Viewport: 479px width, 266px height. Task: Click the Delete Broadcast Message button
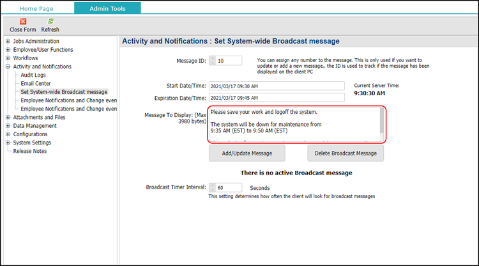point(346,153)
